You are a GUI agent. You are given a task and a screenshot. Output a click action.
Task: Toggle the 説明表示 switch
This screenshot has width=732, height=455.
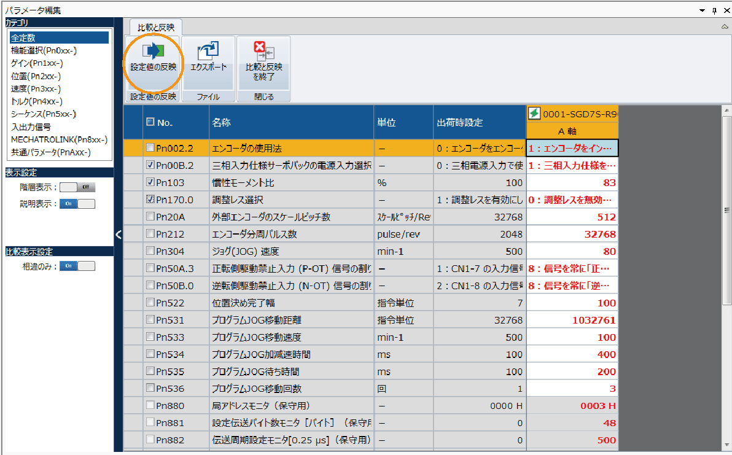(x=77, y=204)
